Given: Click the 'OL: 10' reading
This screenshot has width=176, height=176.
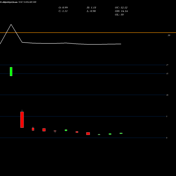Looking at the screenshot, I should pos(119,14).
